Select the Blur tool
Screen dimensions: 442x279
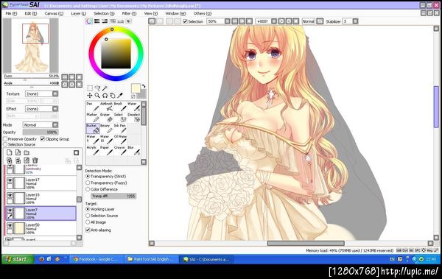(x=134, y=150)
